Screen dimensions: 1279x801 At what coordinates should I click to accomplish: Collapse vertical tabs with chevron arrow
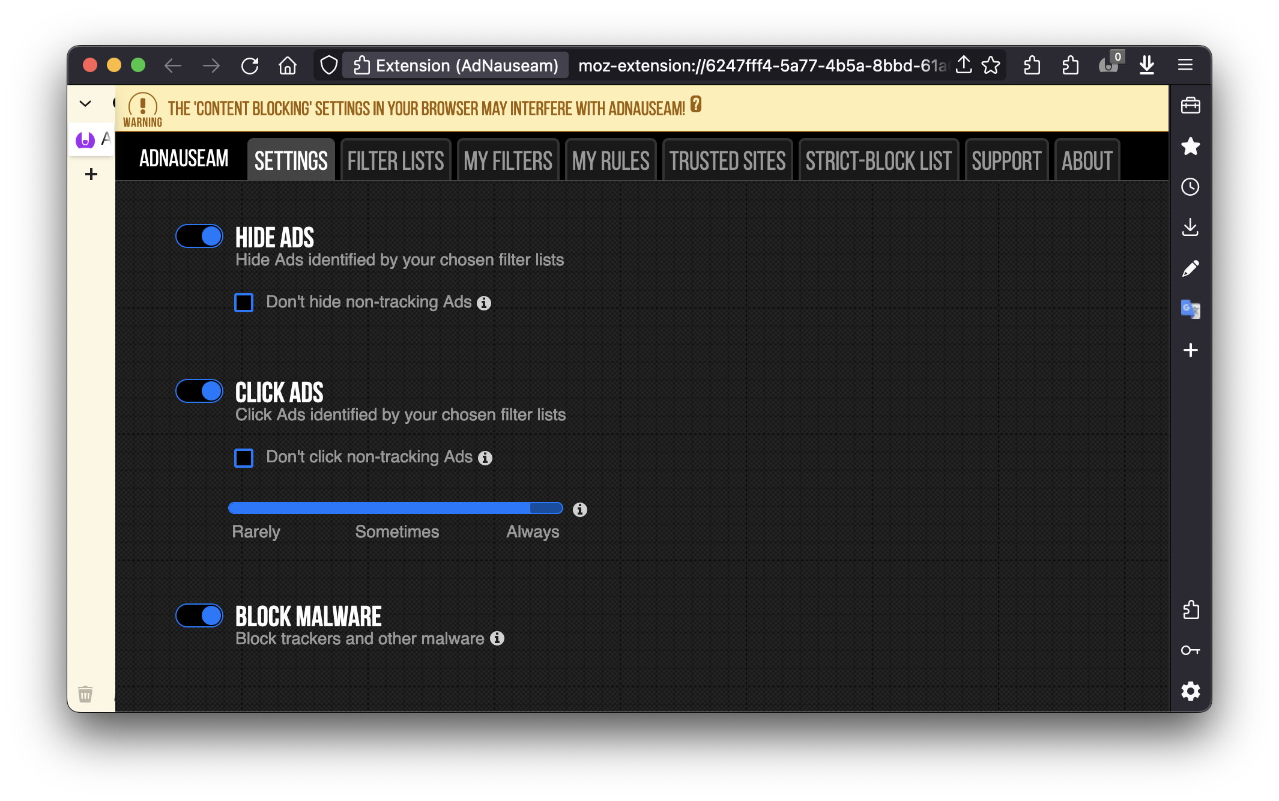[x=85, y=104]
